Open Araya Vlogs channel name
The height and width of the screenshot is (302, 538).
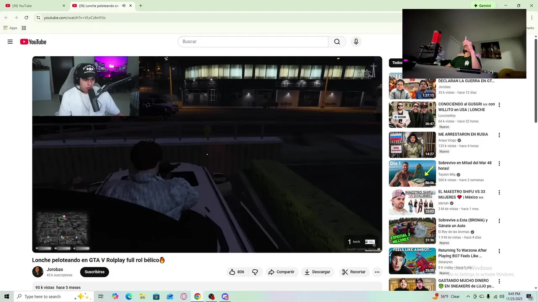click(x=447, y=141)
